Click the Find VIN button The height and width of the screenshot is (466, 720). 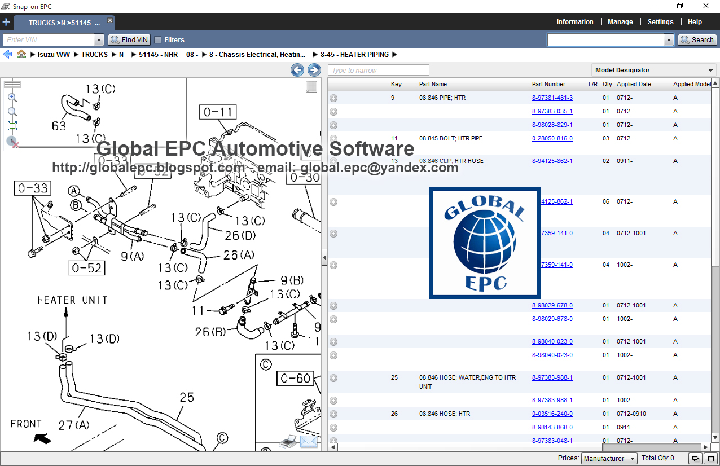pos(129,40)
